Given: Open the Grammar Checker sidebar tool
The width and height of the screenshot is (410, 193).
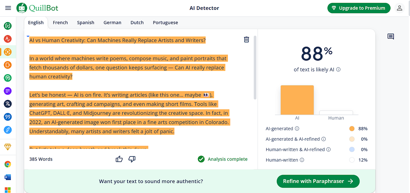Looking at the screenshot, I should pos(8,39).
